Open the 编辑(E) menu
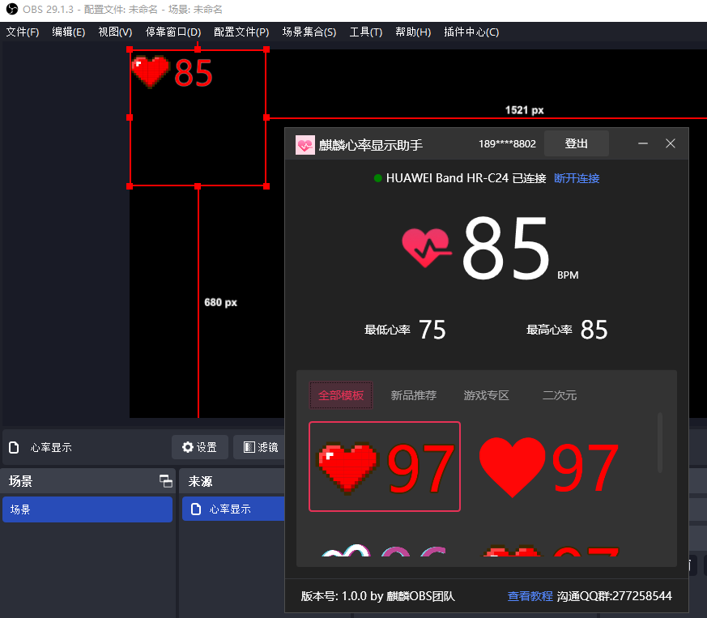707x618 pixels. point(69,32)
